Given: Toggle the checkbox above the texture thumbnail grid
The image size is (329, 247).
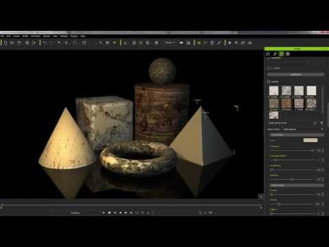Looking at the screenshot, I should click(269, 82).
